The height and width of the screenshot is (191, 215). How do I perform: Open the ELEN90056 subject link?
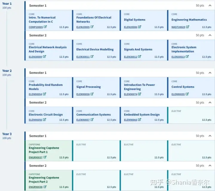tap(35, 120)
